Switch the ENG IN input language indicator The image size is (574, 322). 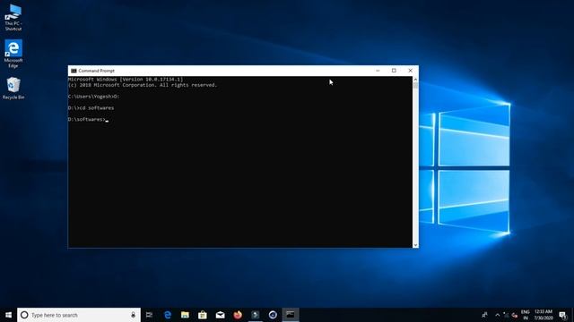point(526,315)
